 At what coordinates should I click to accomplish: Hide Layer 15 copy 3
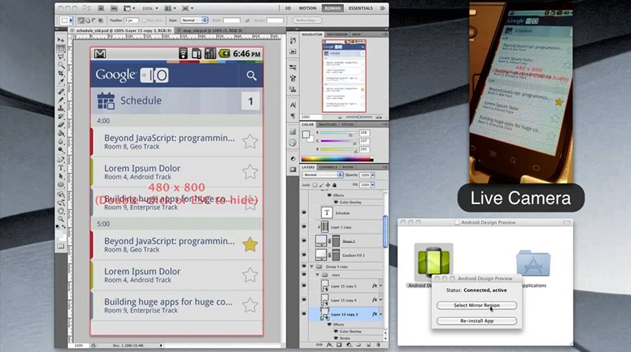tap(304, 314)
